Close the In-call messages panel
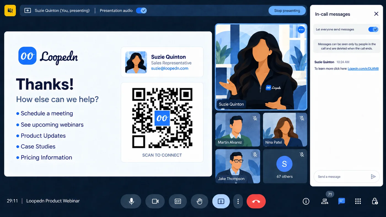 point(376,14)
